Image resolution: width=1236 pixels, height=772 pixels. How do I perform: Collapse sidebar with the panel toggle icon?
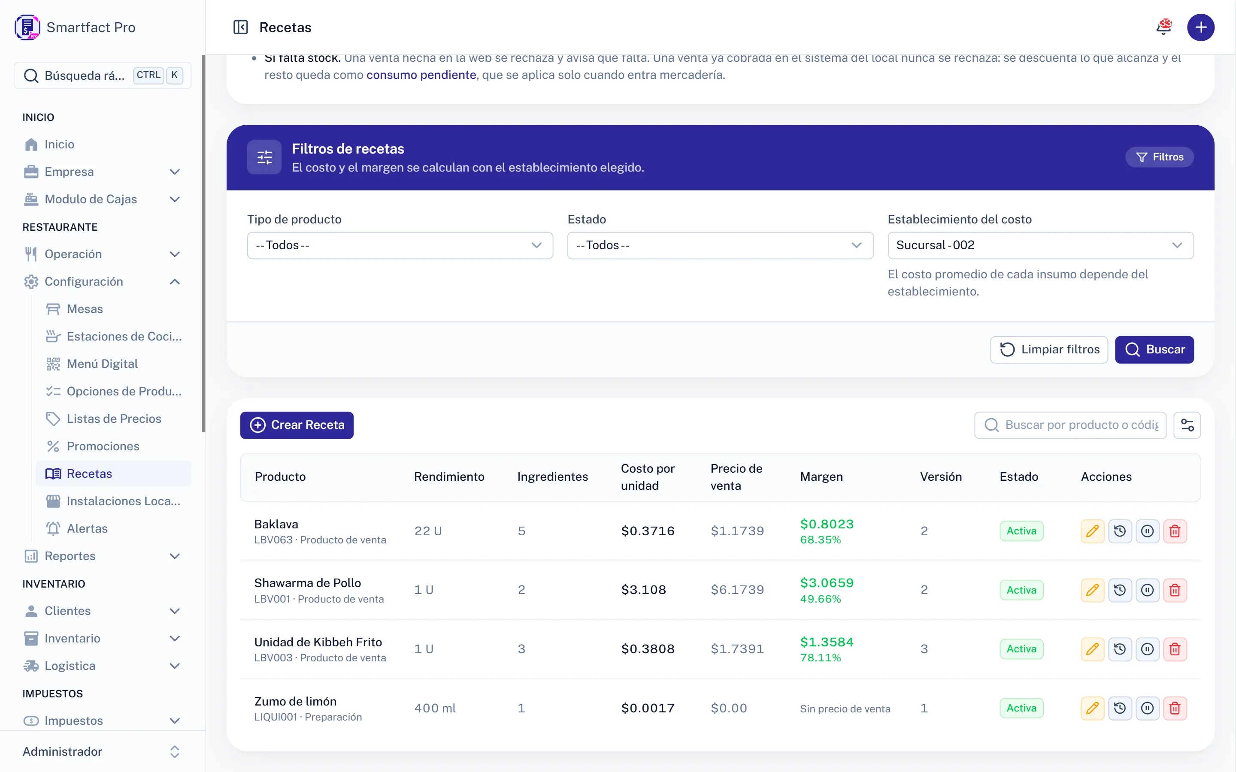click(x=240, y=27)
